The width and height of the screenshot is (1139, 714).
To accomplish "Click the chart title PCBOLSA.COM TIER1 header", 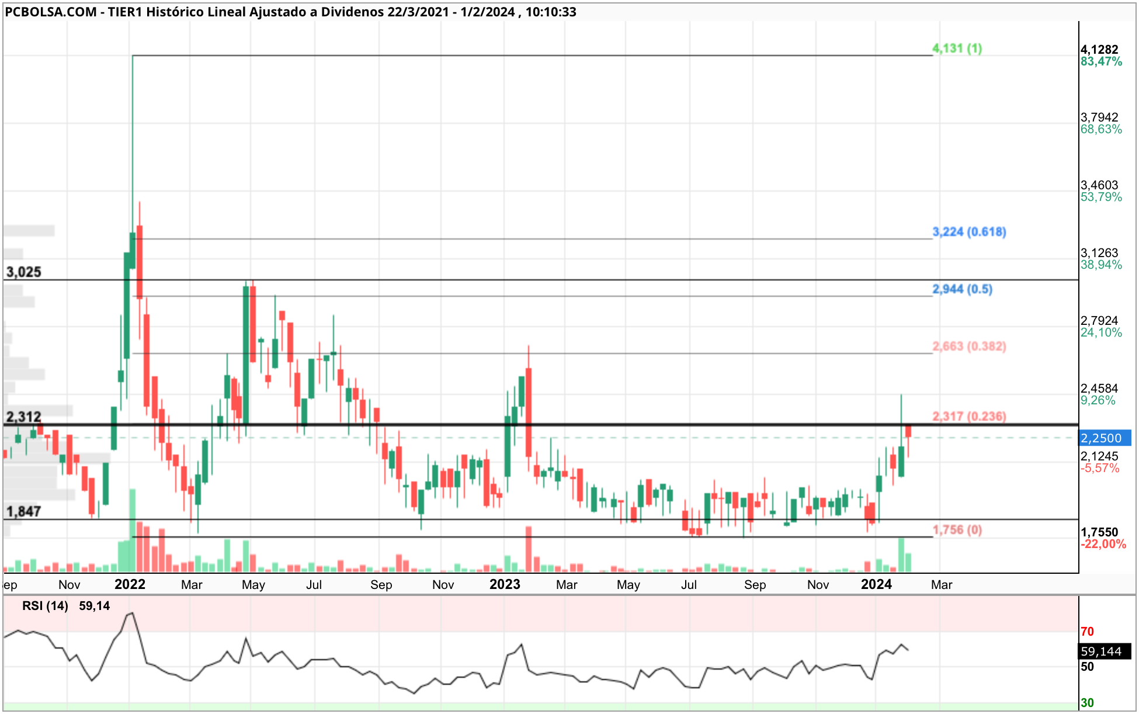I will (x=290, y=12).
